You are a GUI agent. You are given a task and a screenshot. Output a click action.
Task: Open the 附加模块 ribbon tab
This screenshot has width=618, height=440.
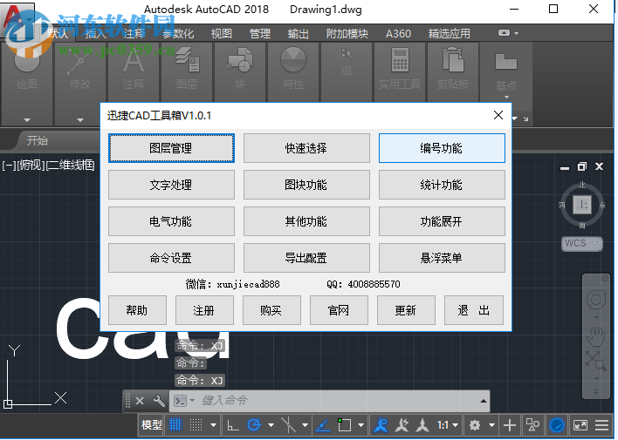pos(347,34)
